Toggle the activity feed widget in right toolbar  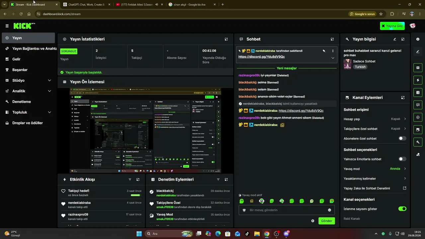coord(418,80)
